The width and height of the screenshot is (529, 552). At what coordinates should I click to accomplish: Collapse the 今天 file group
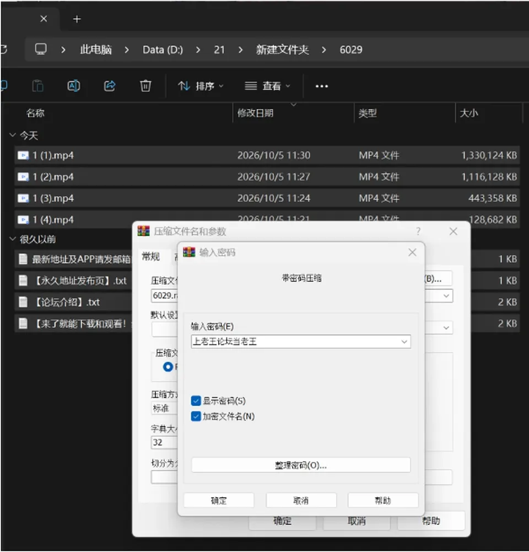tap(13, 135)
